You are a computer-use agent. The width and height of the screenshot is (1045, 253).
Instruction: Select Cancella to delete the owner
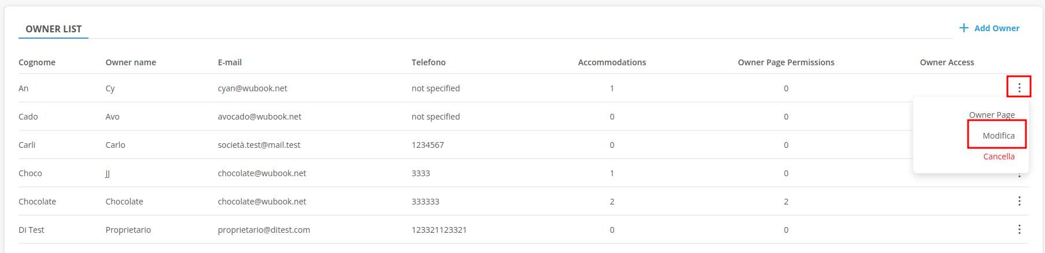tap(998, 156)
